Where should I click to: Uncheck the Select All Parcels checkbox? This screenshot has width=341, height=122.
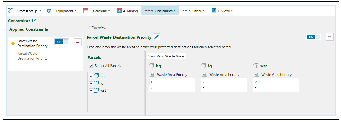91,66
